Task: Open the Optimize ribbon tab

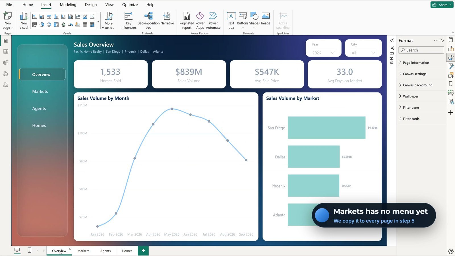Action: click(130, 5)
